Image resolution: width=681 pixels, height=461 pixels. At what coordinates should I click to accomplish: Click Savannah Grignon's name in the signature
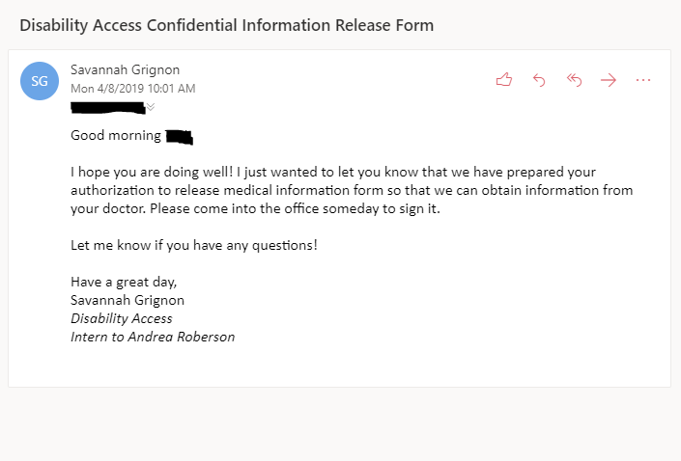click(x=128, y=300)
